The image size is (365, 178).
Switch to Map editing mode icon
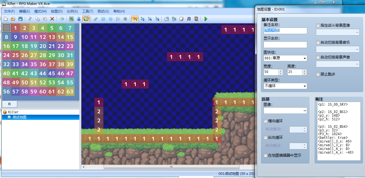pyautogui.click(x=71, y=19)
